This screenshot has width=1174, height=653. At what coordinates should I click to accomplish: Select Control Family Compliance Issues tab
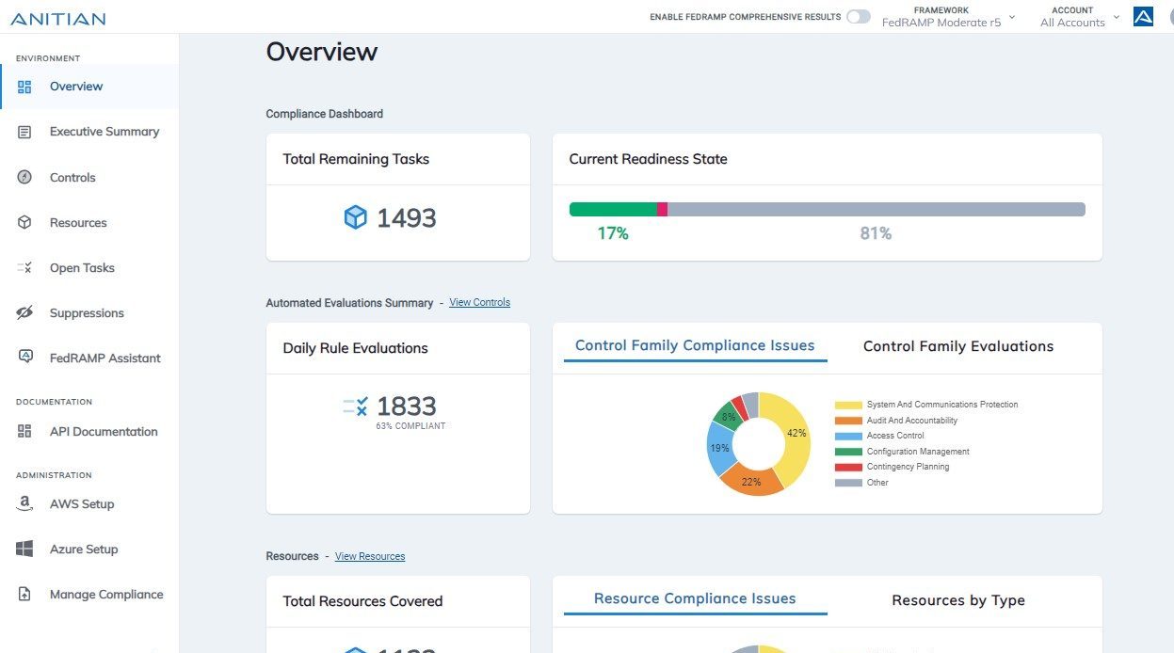tap(695, 346)
